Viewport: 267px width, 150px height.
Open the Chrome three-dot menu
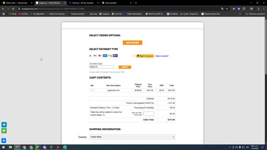tap(264, 9)
